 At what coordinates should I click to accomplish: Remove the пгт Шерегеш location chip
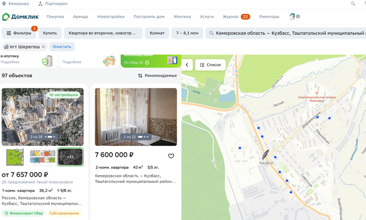(x=44, y=47)
